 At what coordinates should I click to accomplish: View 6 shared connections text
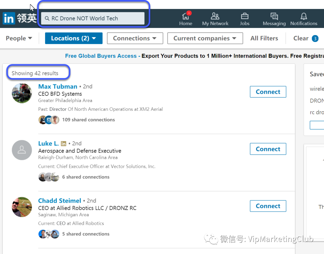point(86,177)
